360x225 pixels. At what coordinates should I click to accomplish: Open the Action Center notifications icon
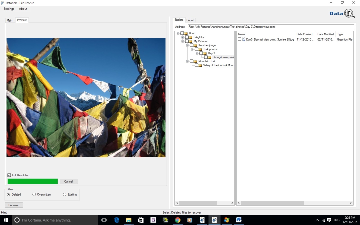pyautogui.click(x=329, y=220)
